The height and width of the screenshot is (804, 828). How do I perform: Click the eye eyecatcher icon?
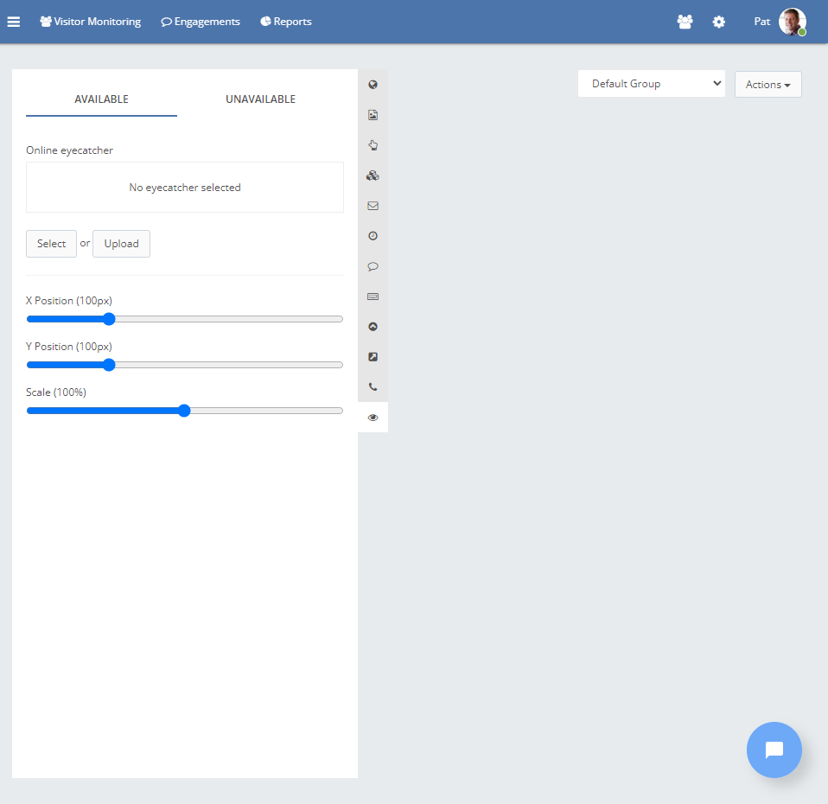pyautogui.click(x=373, y=418)
